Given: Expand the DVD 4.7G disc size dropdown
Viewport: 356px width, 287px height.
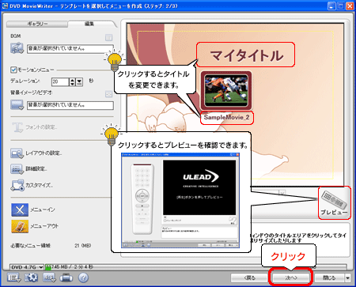Looking at the screenshot, I should [27, 267].
